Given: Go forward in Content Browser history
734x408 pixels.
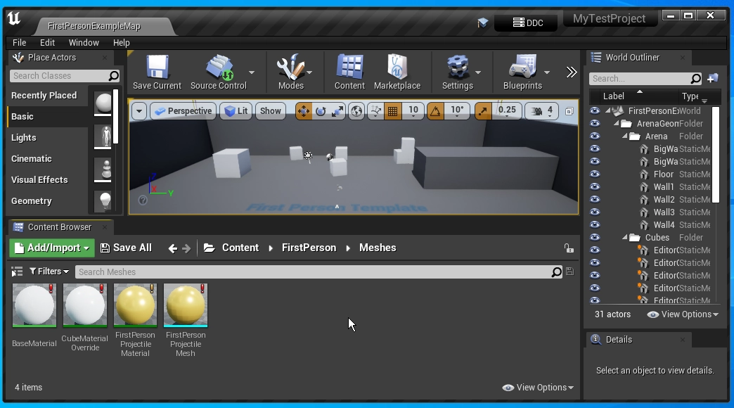Looking at the screenshot, I should [x=186, y=248].
